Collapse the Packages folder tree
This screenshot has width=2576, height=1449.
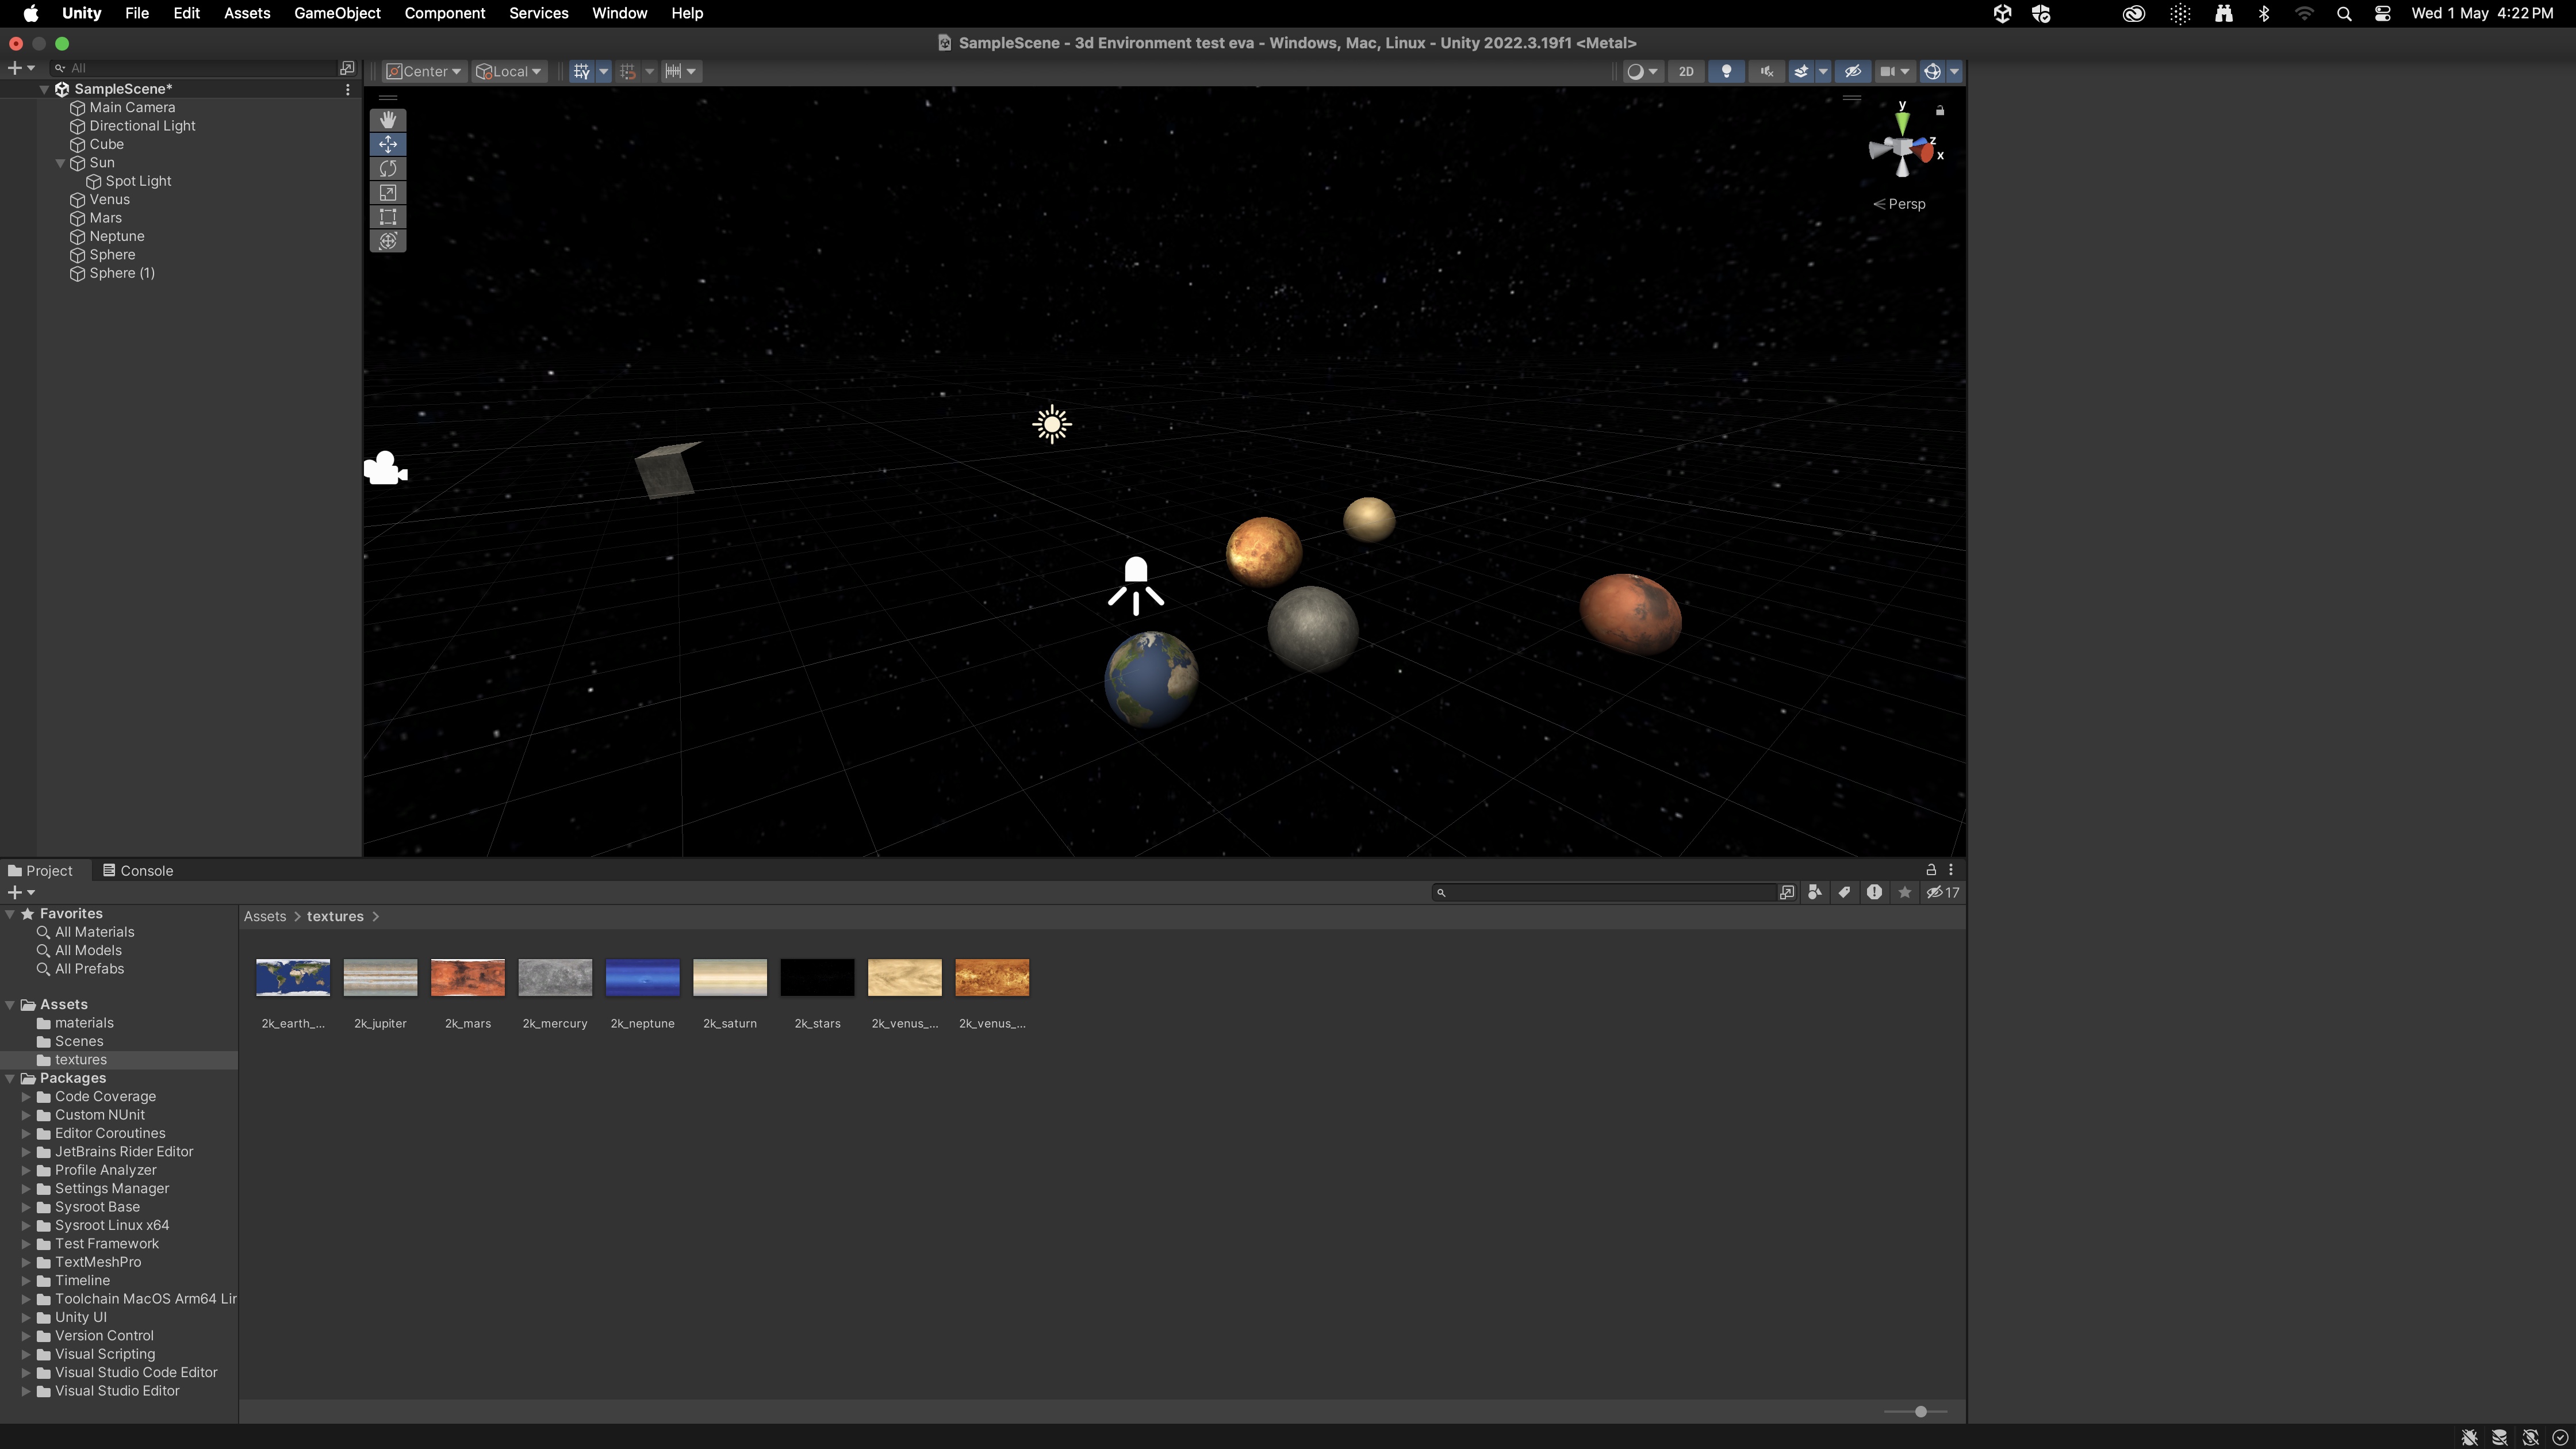point(10,1078)
